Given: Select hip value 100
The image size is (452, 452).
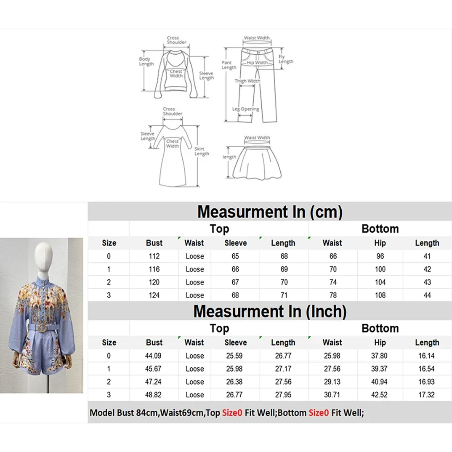Looking at the screenshot, I should 380,269.
